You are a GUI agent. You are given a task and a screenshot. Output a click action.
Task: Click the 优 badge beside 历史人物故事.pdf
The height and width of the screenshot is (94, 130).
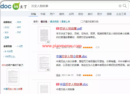(x=58, y=29)
